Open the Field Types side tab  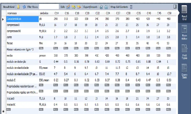click(184, 52)
